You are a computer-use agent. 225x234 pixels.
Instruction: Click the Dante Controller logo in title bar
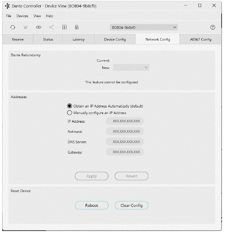[7, 6]
